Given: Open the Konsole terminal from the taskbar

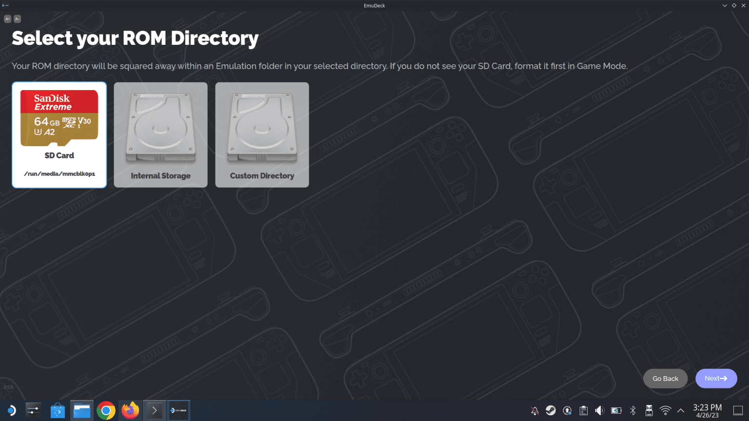Looking at the screenshot, I should 154,410.
